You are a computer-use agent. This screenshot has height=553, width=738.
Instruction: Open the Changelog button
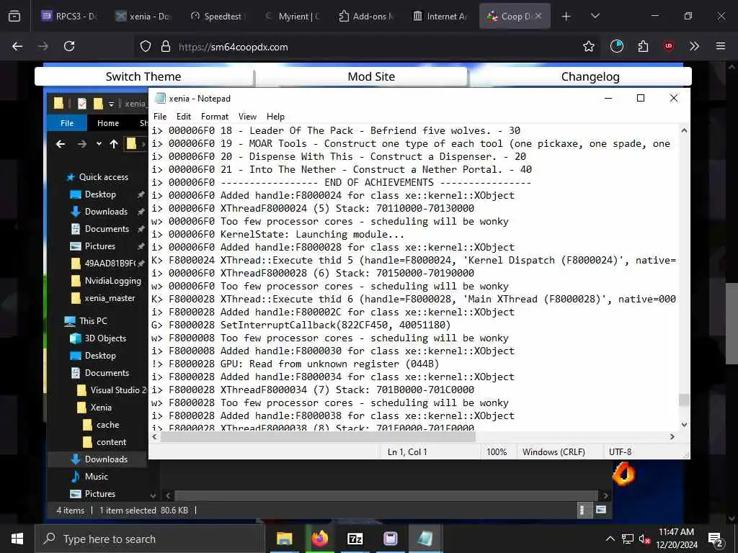590,76
